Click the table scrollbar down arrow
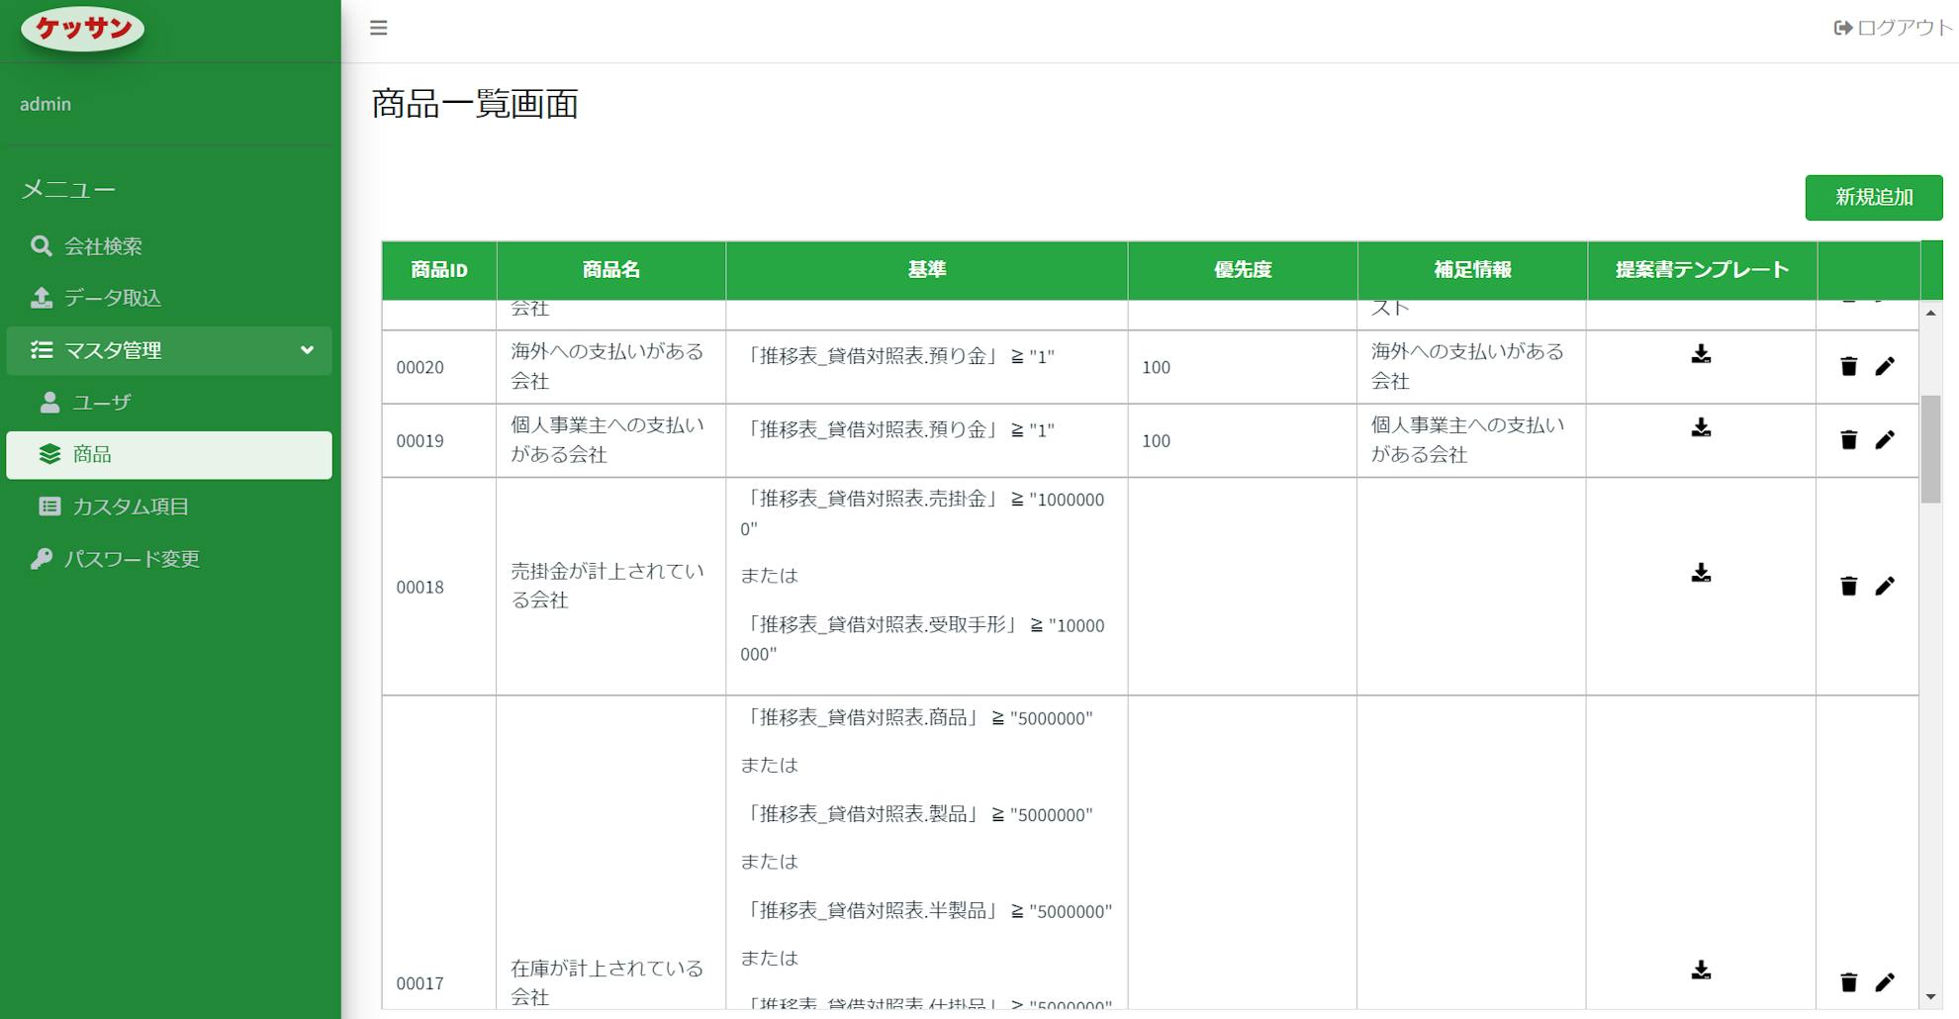 tap(1930, 996)
